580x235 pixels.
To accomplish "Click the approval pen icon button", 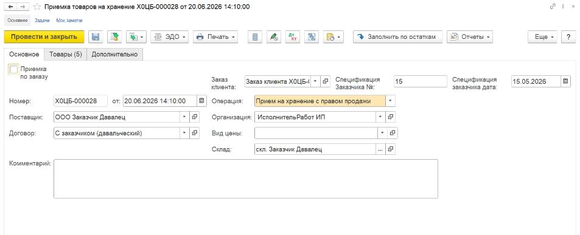I will pyautogui.click(x=274, y=37).
